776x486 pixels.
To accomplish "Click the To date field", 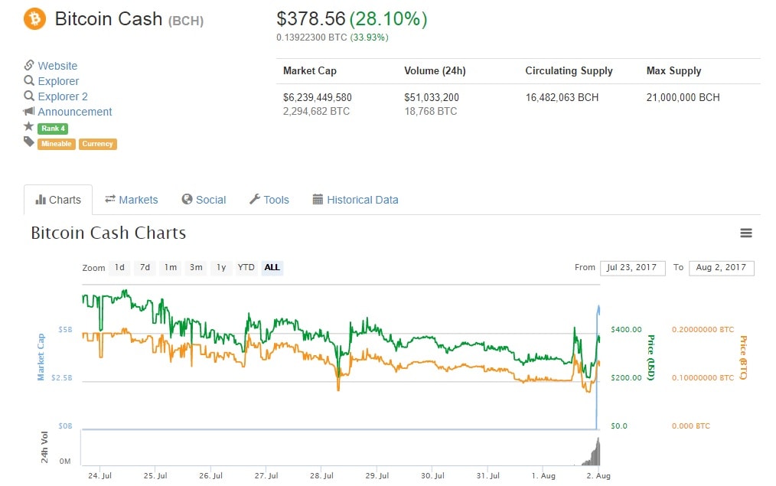I will [x=721, y=268].
